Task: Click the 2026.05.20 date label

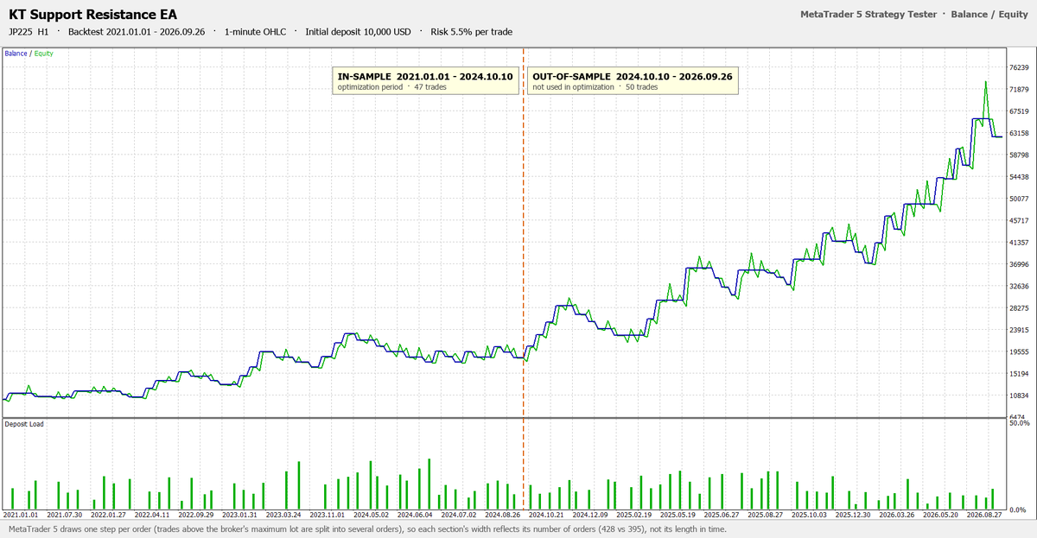Action: (940, 515)
